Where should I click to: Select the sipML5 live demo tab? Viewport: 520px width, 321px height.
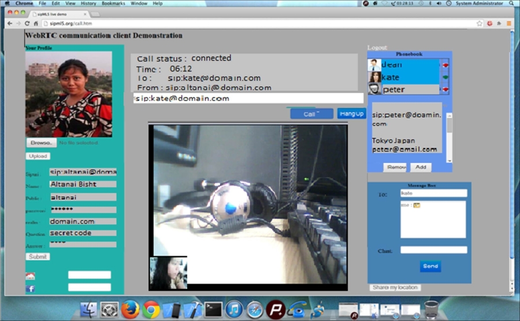59,14
